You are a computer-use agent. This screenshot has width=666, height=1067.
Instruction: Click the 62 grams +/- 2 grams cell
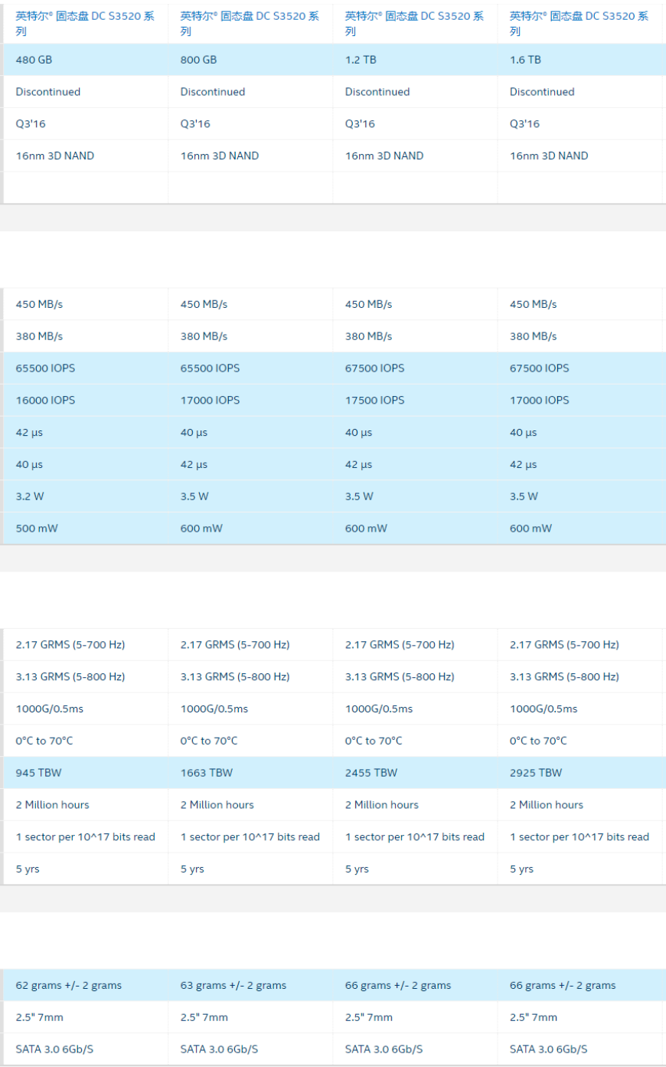pos(86,986)
